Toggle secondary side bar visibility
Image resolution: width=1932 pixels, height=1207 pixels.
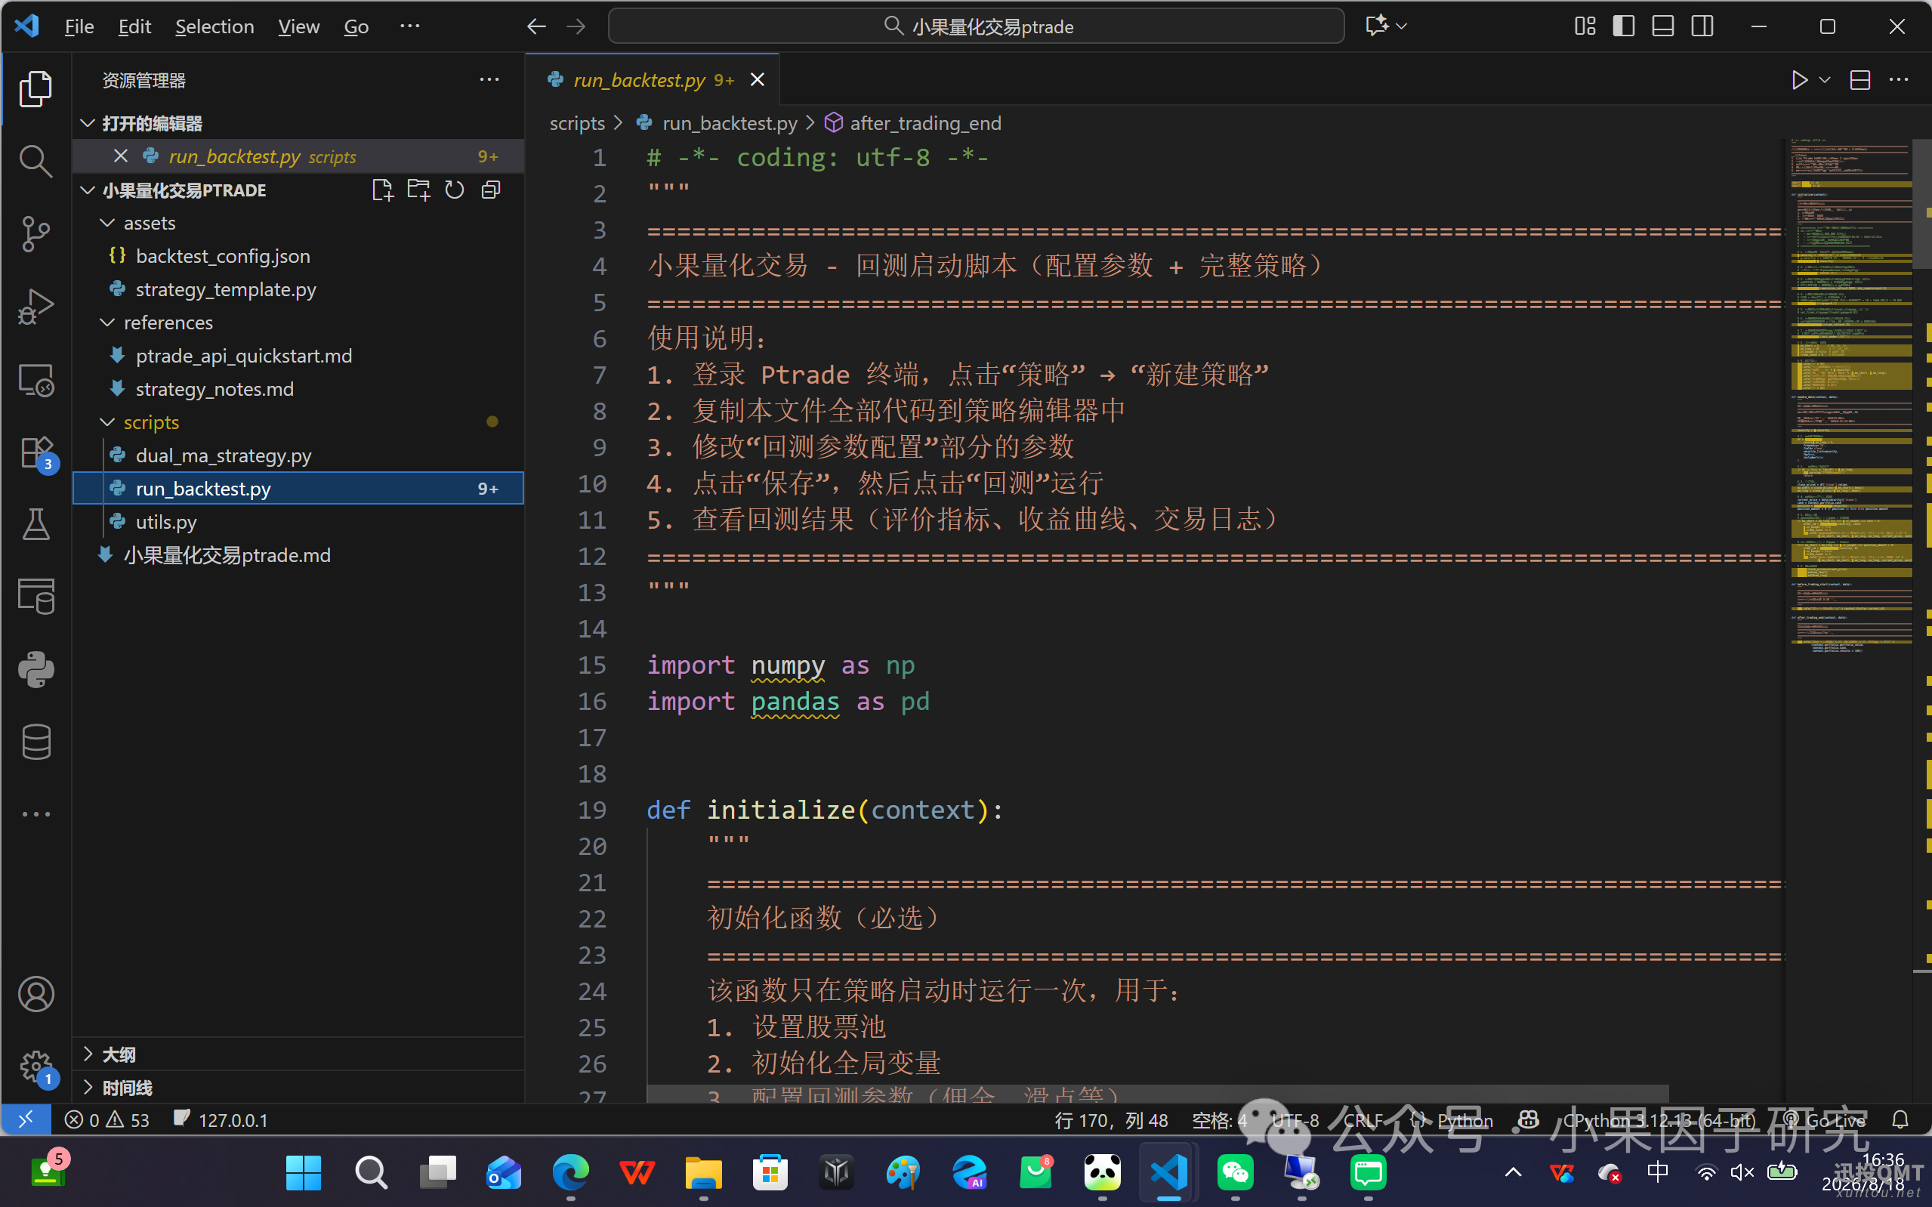1702,26
